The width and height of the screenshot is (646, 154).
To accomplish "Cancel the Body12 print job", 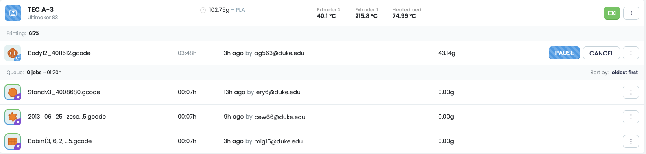I will [601, 53].
